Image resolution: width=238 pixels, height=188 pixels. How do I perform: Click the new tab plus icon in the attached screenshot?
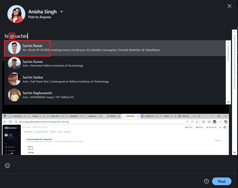pyautogui.click(x=199, y=116)
